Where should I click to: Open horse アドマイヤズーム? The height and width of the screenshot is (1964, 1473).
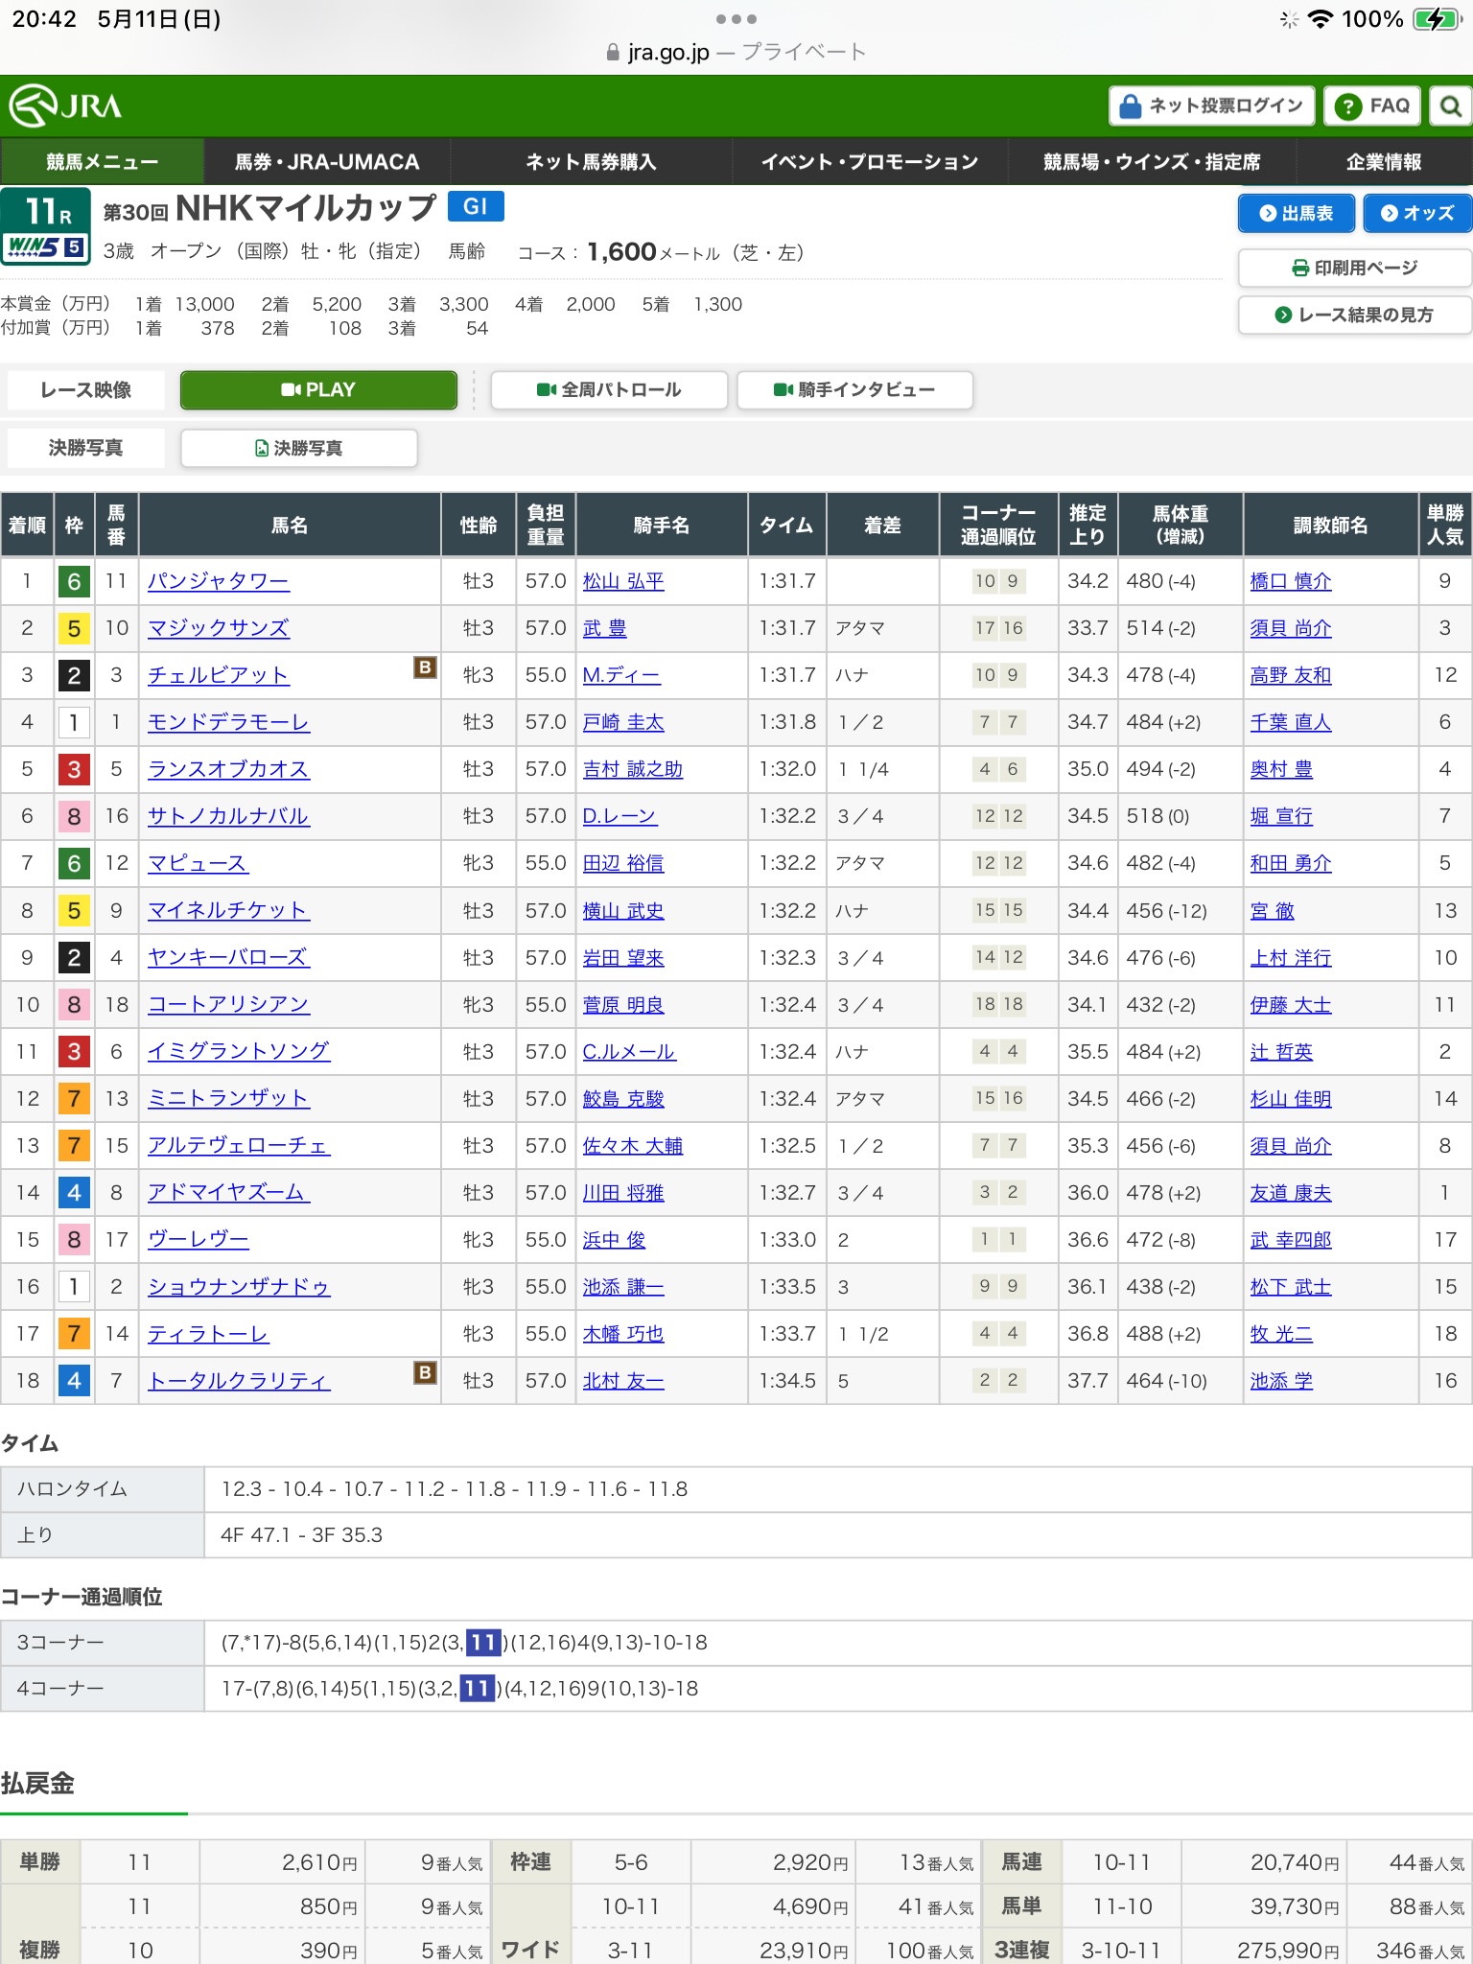tap(228, 1192)
